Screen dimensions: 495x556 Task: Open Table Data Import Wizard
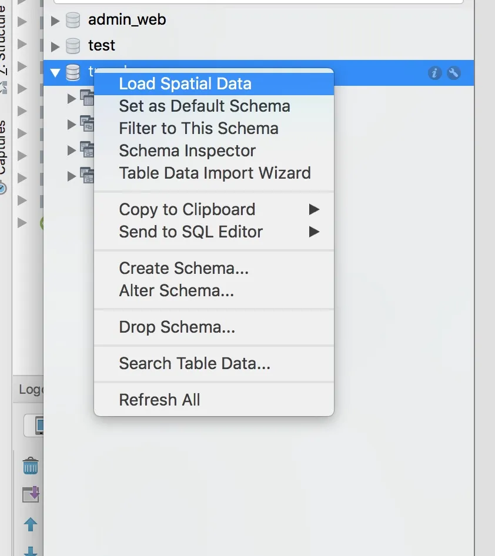click(x=215, y=173)
